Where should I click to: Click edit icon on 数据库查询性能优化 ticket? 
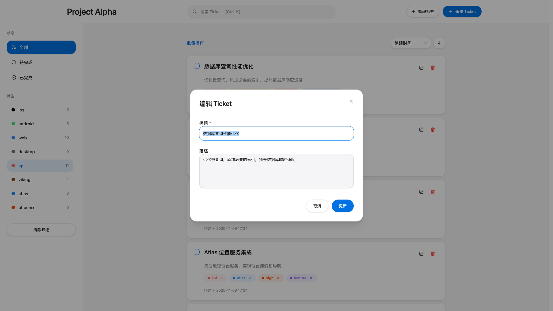[x=421, y=68]
